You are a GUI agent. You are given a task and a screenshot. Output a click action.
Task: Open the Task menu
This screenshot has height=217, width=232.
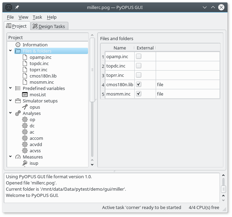[x=37, y=17]
